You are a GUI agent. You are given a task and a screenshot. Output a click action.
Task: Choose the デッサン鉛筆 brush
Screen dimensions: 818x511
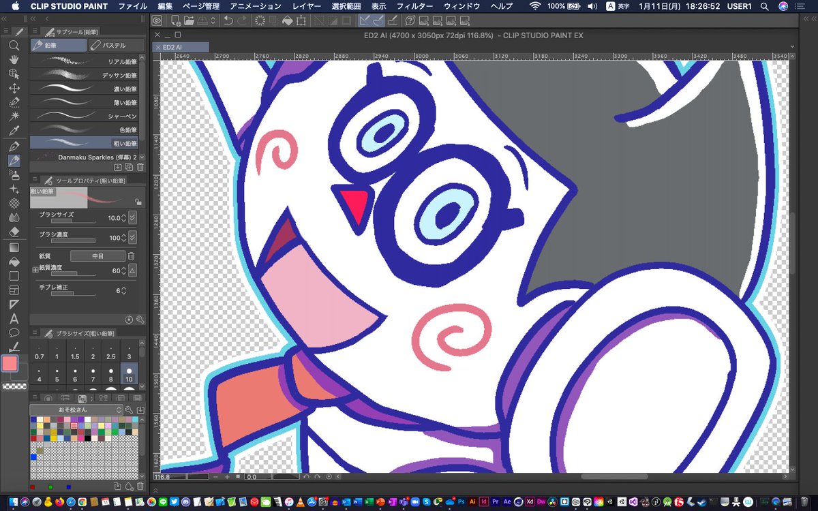point(85,76)
